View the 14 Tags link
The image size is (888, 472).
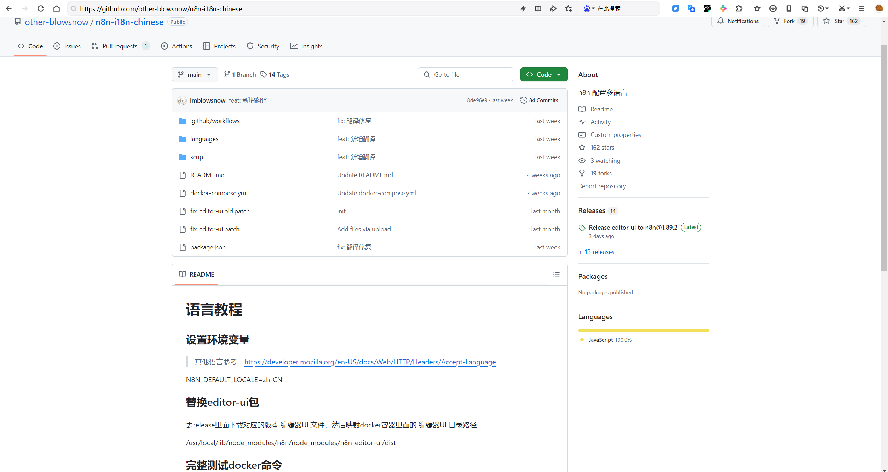click(x=275, y=74)
